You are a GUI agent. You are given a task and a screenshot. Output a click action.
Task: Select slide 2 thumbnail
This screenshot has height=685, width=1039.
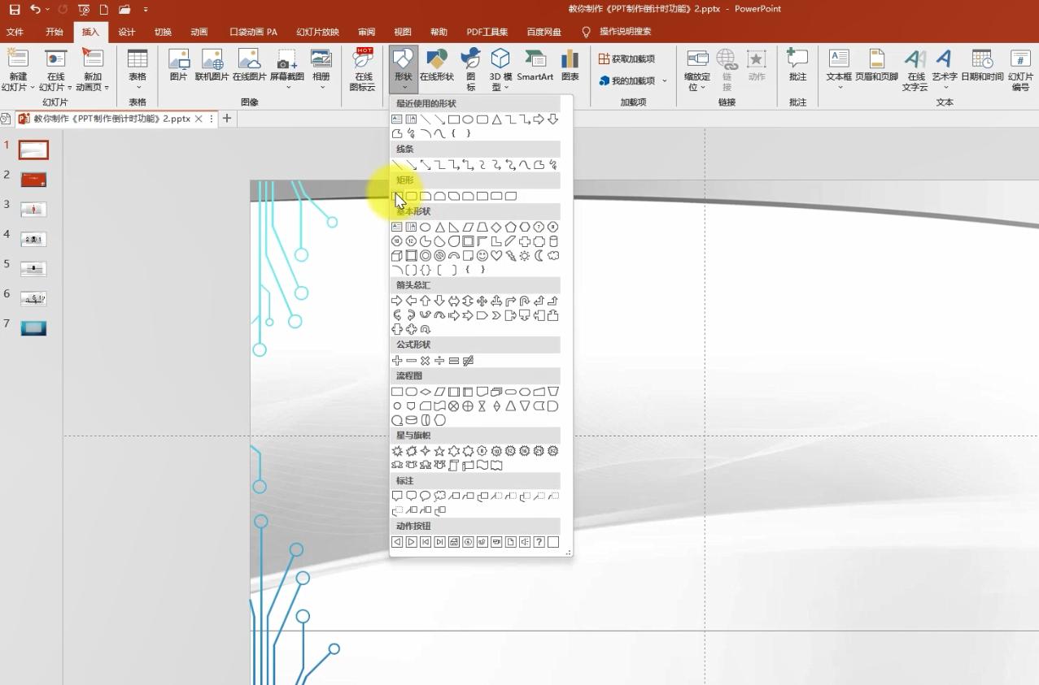tap(33, 180)
